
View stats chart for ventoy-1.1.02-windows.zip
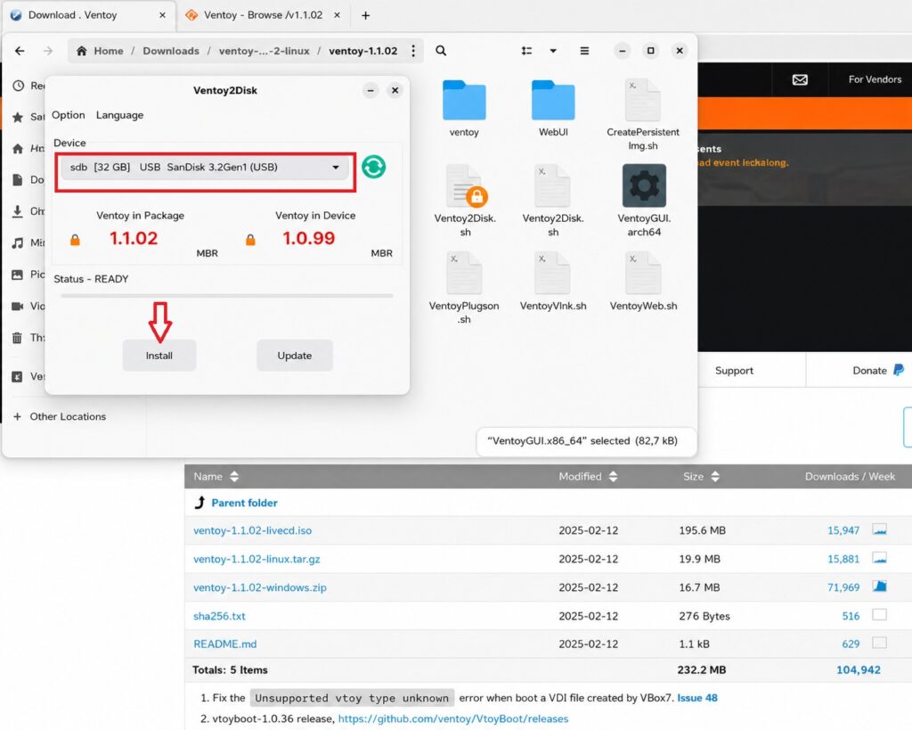point(879,586)
